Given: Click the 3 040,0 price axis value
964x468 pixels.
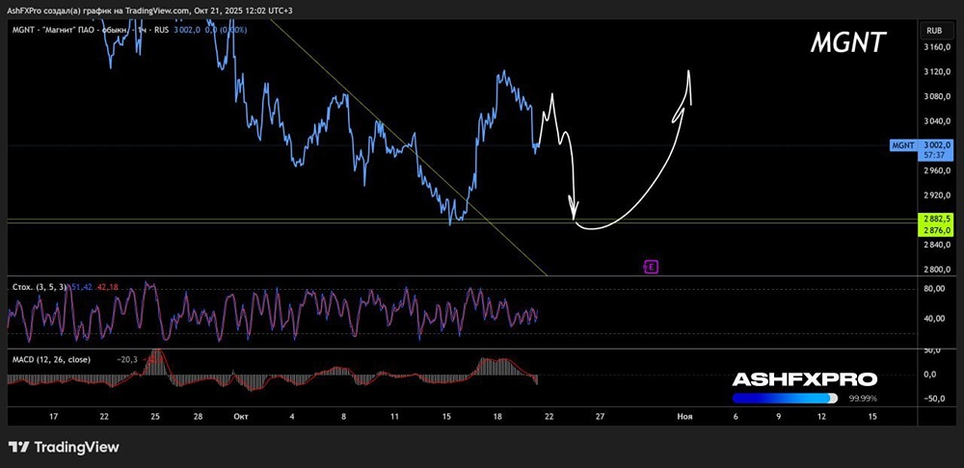Looking at the screenshot, I should 937,121.
